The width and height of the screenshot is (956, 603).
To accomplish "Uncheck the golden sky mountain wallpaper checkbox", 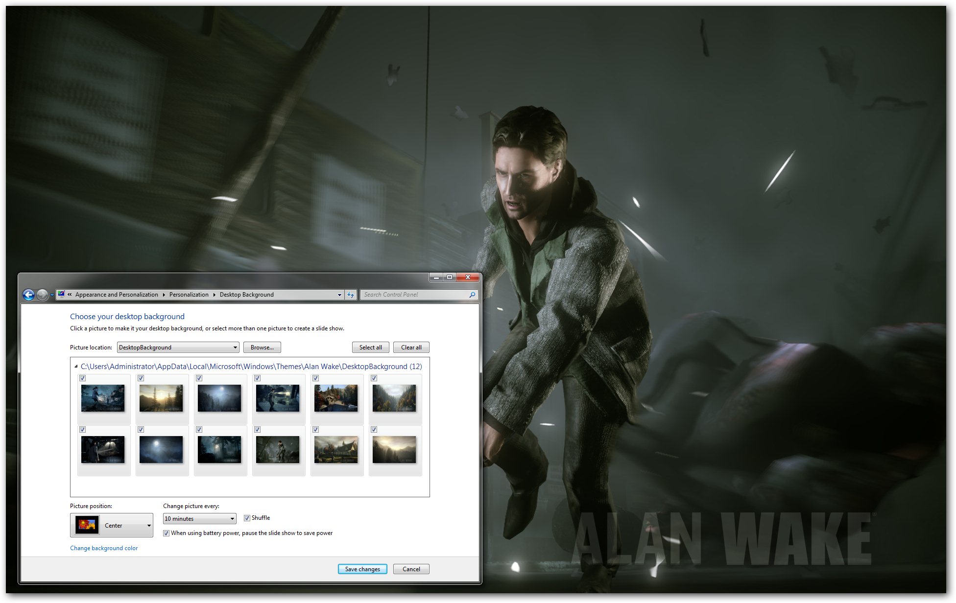I will [x=374, y=430].
